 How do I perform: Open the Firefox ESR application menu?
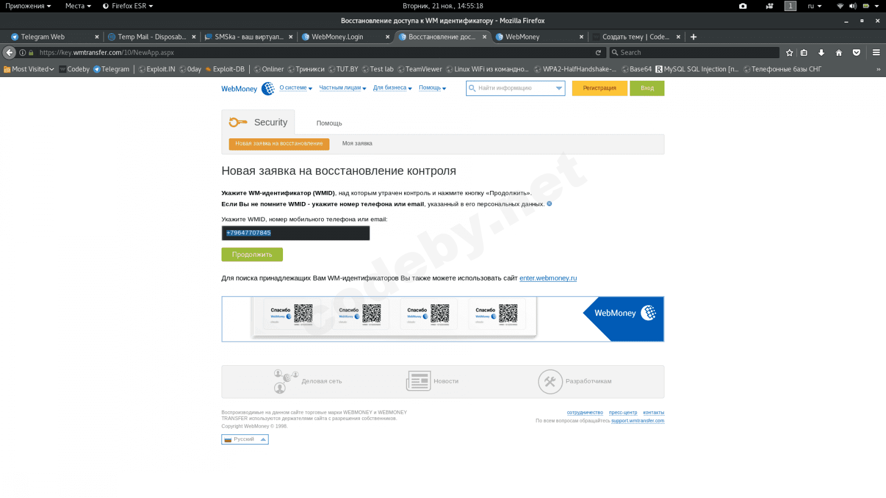click(128, 6)
